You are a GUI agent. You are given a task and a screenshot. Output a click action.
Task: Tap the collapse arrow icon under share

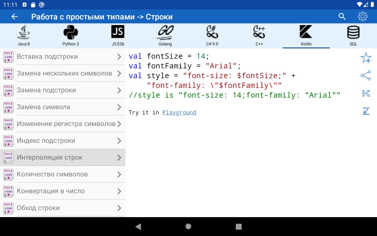pos(366,111)
